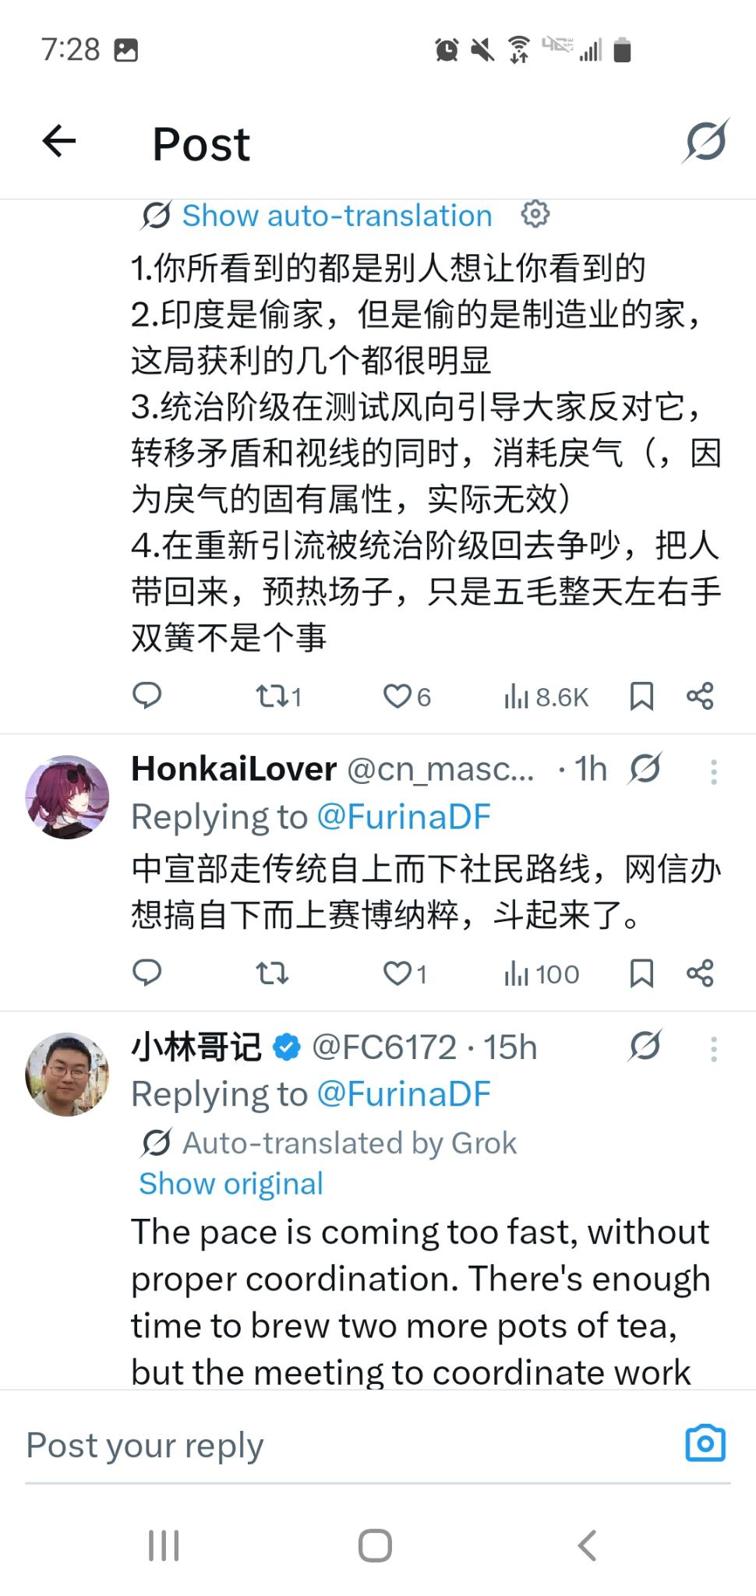Share the post with 8.6K views
Screen dimensions: 756x1596
(x=700, y=696)
